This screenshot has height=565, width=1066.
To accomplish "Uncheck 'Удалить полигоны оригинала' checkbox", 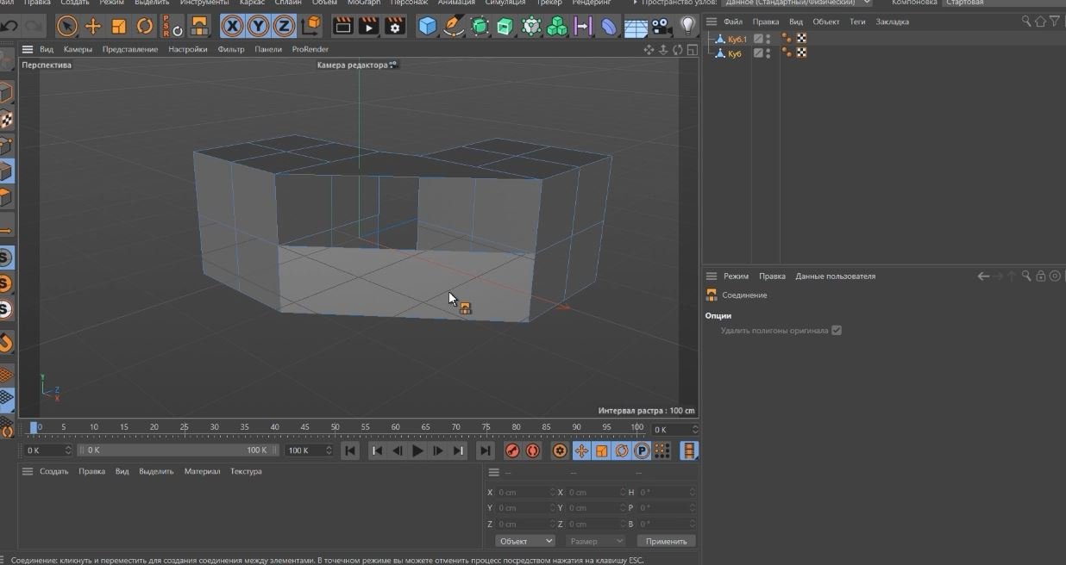I will point(837,330).
